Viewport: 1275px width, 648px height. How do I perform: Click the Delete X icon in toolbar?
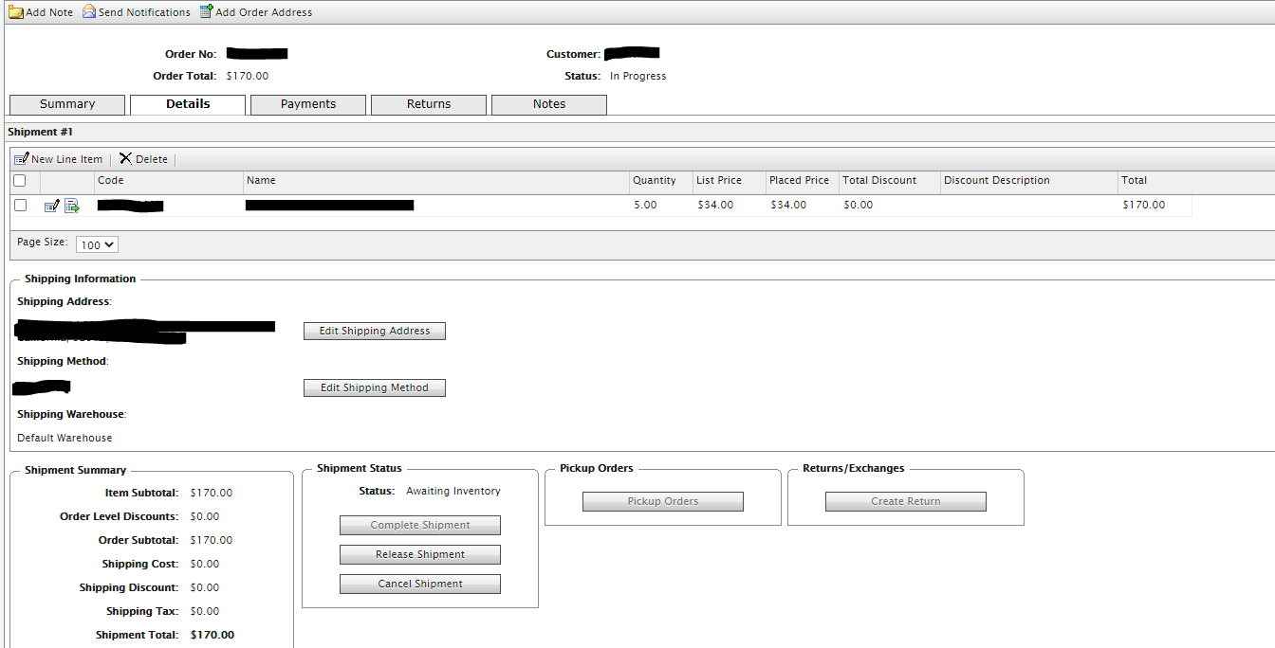[x=125, y=159]
